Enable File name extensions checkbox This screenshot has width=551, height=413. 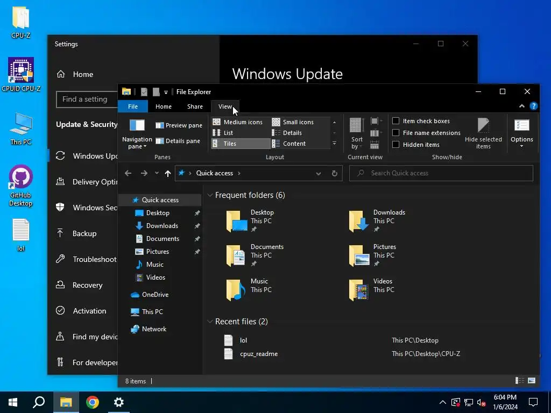(426, 133)
